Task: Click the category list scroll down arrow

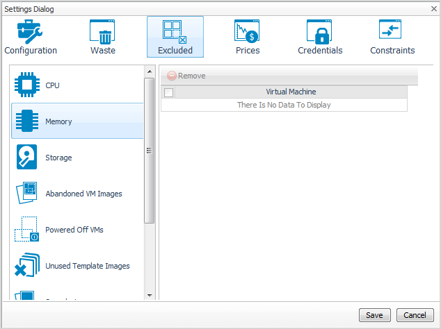Action: point(150,295)
